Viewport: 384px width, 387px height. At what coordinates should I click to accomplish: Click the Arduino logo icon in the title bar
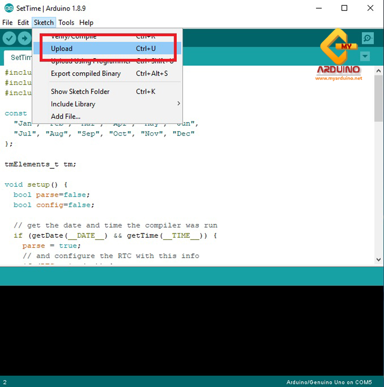[9, 8]
